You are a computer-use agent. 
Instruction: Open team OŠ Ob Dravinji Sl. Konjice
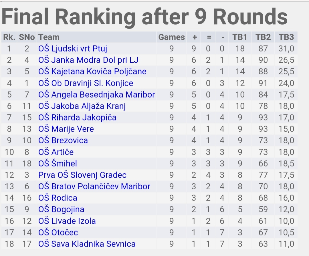pyautogui.click(x=86, y=83)
